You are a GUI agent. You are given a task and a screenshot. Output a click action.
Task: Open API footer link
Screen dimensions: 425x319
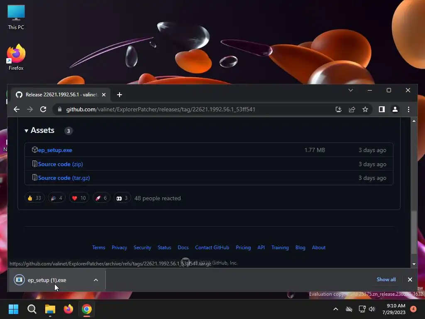261,248
